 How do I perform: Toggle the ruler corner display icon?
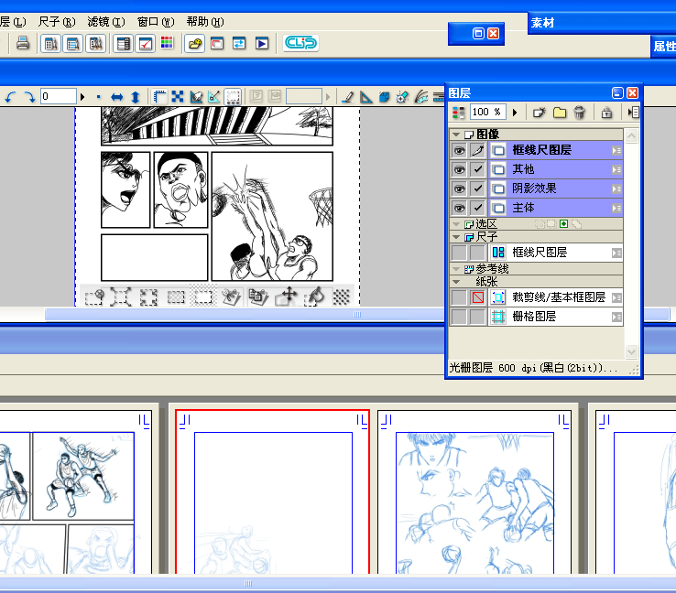tap(160, 96)
